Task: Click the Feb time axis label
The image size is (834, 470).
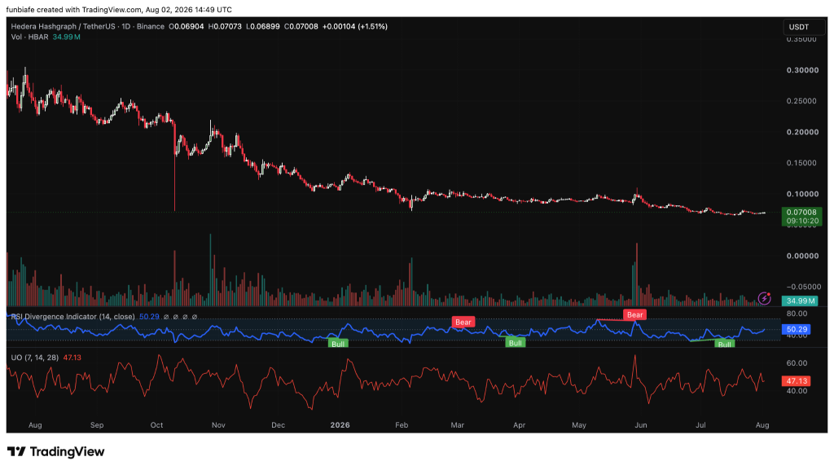Action: 402,425
